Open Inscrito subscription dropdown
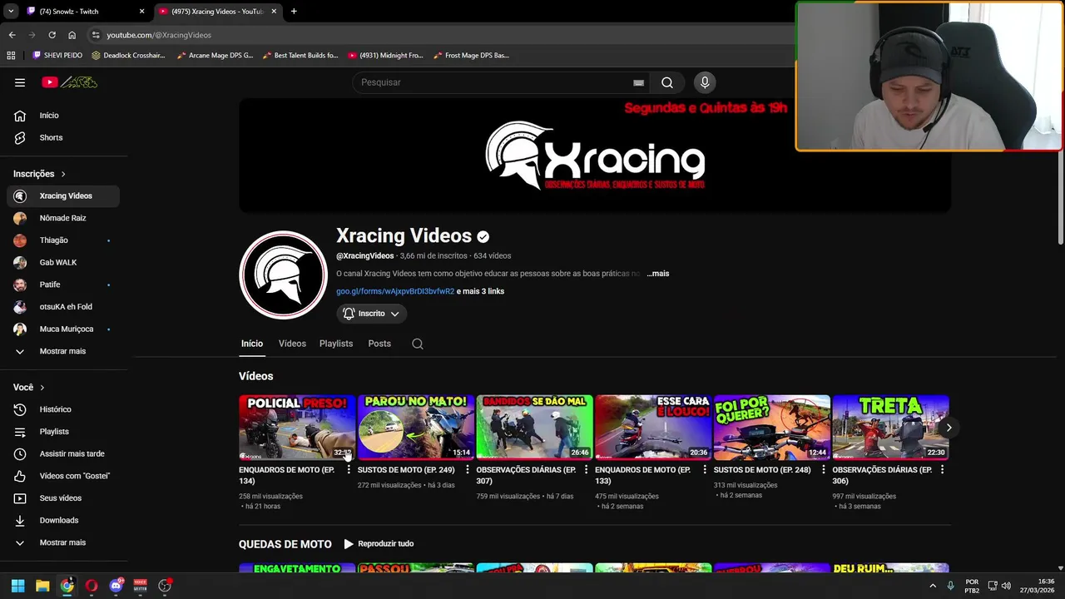 [372, 314]
